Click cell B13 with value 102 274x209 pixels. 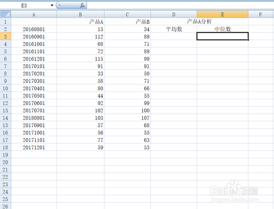(x=80, y=111)
